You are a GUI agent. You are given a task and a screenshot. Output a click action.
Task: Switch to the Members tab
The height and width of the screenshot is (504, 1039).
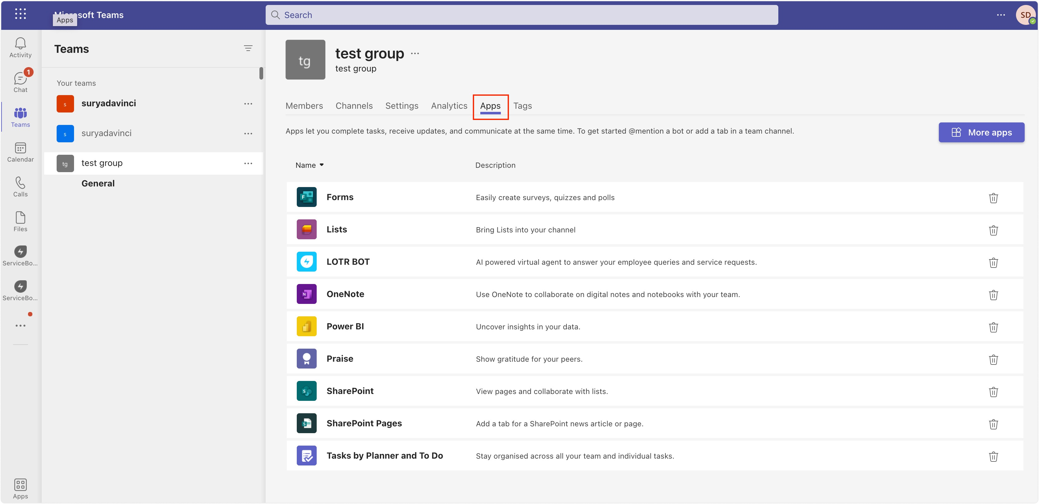304,106
